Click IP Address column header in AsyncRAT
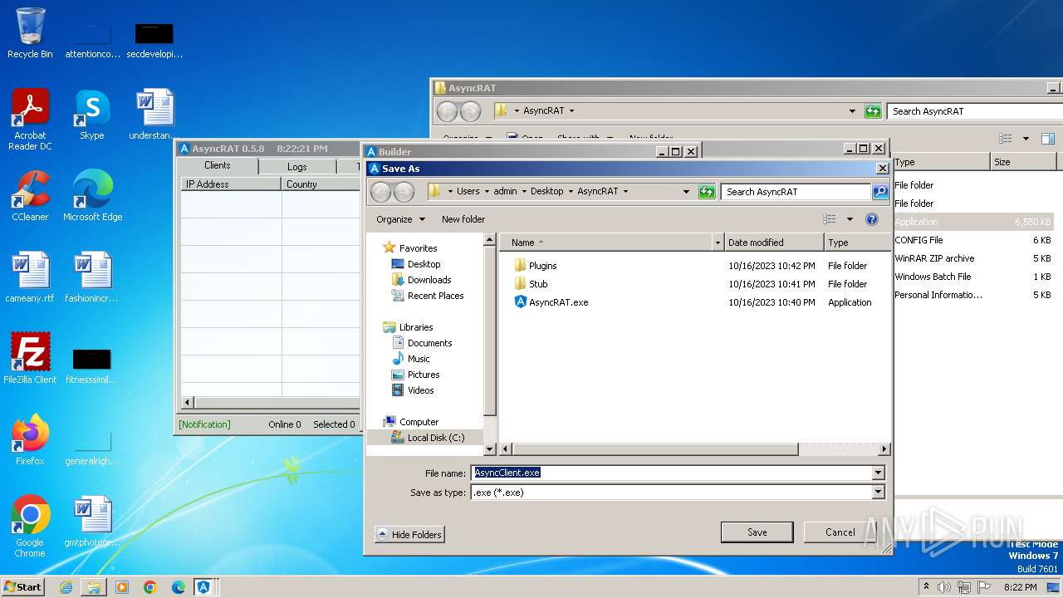The height and width of the screenshot is (598, 1063). (232, 184)
